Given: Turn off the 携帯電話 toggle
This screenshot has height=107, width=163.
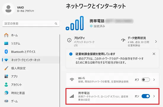Looking at the screenshot, I should [146, 96].
